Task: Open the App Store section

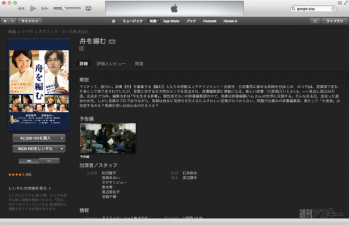Action: [171, 21]
